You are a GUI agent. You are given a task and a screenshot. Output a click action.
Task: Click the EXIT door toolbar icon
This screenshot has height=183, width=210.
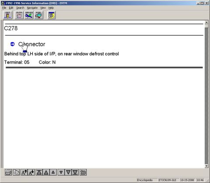8,15
